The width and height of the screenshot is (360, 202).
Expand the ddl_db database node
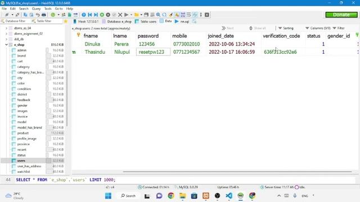pos(6,39)
